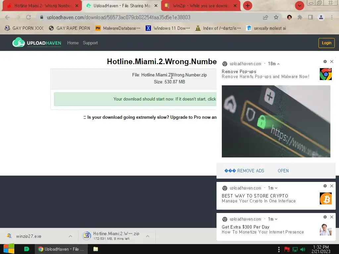Reload the UploadHaven page
This screenshot has width=339, height=254.
coord(28,17)
